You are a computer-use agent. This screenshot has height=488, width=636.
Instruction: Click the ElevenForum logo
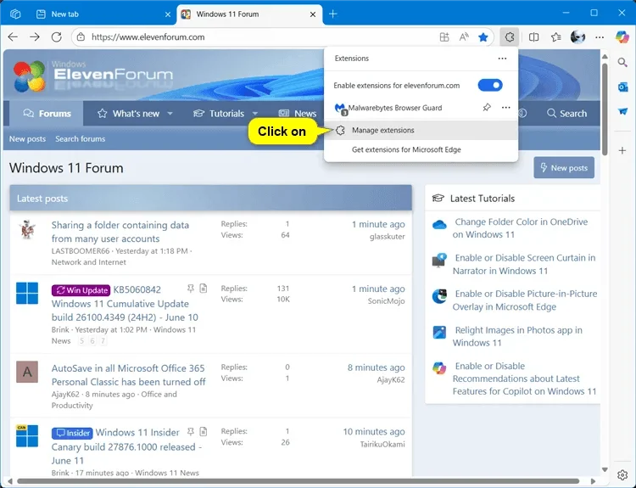pos(93,76)
